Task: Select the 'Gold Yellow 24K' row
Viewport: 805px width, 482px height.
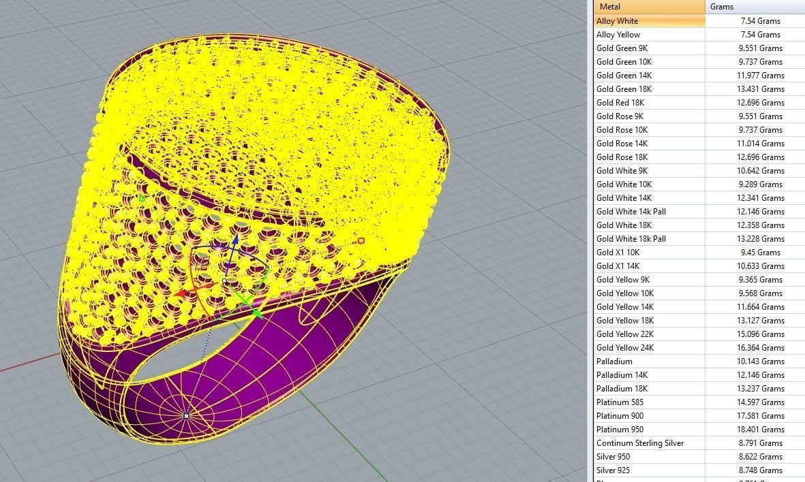Action: pos(699,348)
